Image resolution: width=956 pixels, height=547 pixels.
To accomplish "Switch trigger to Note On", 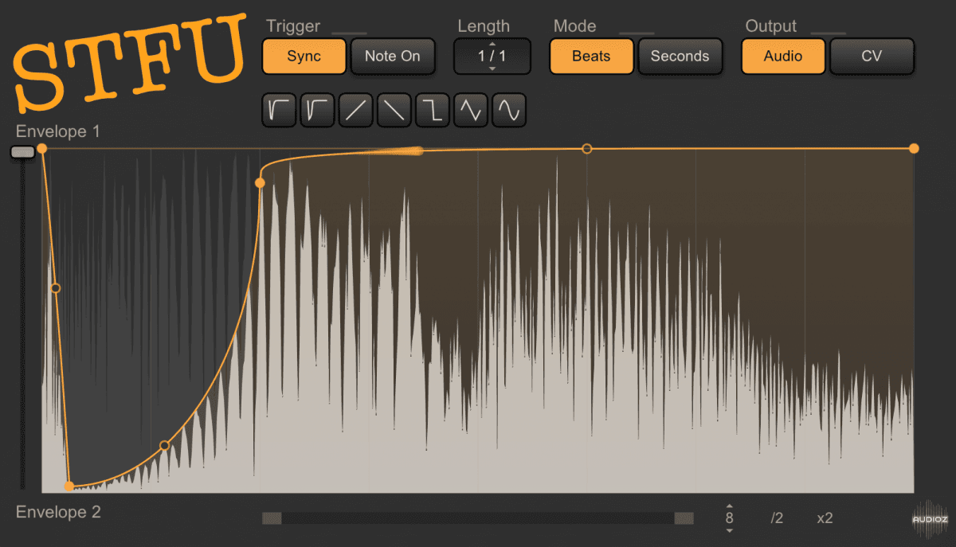I will (x=393, y=57).
